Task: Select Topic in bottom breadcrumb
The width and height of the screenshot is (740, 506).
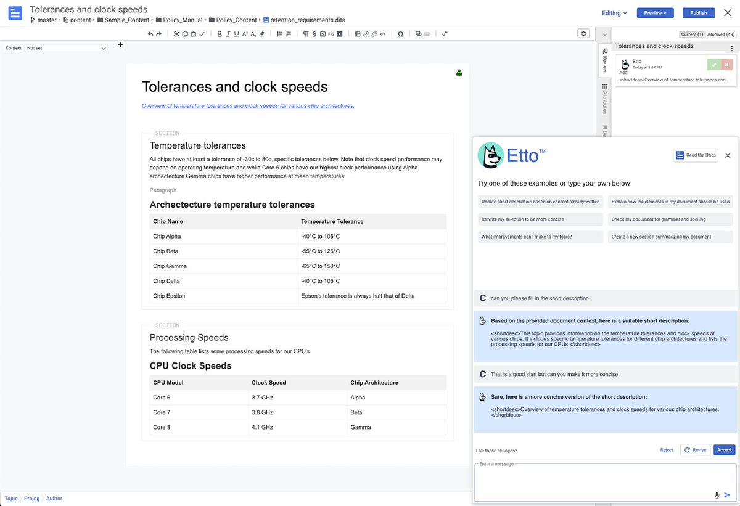Action: point(11,499)
